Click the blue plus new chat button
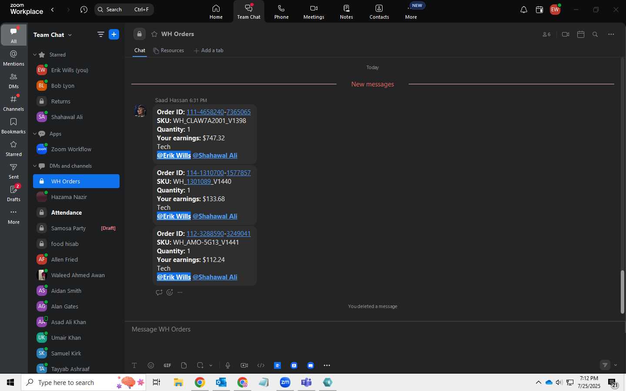 (x=114, y=34)
